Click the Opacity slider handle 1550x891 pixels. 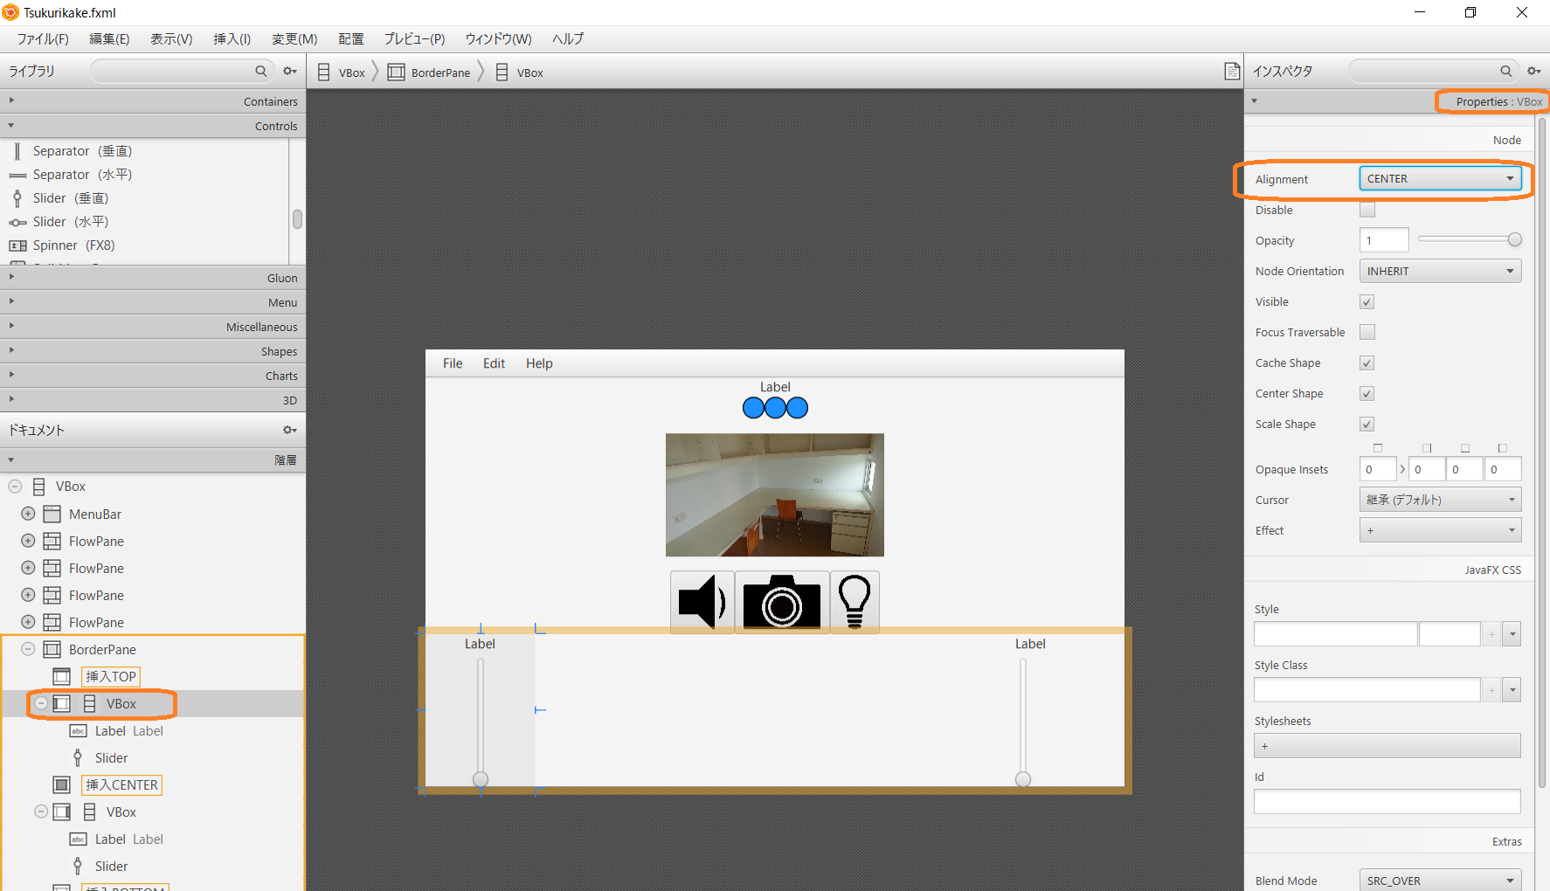[x=1514, y=239]
